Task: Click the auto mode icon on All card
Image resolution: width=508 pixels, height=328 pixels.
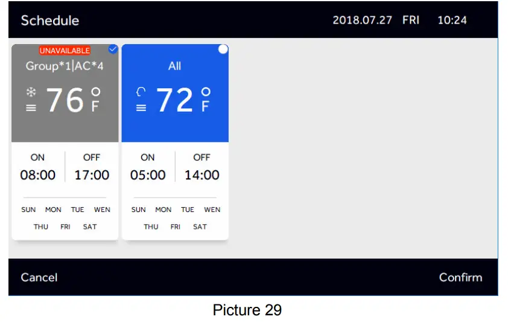Action: (141, 92)
